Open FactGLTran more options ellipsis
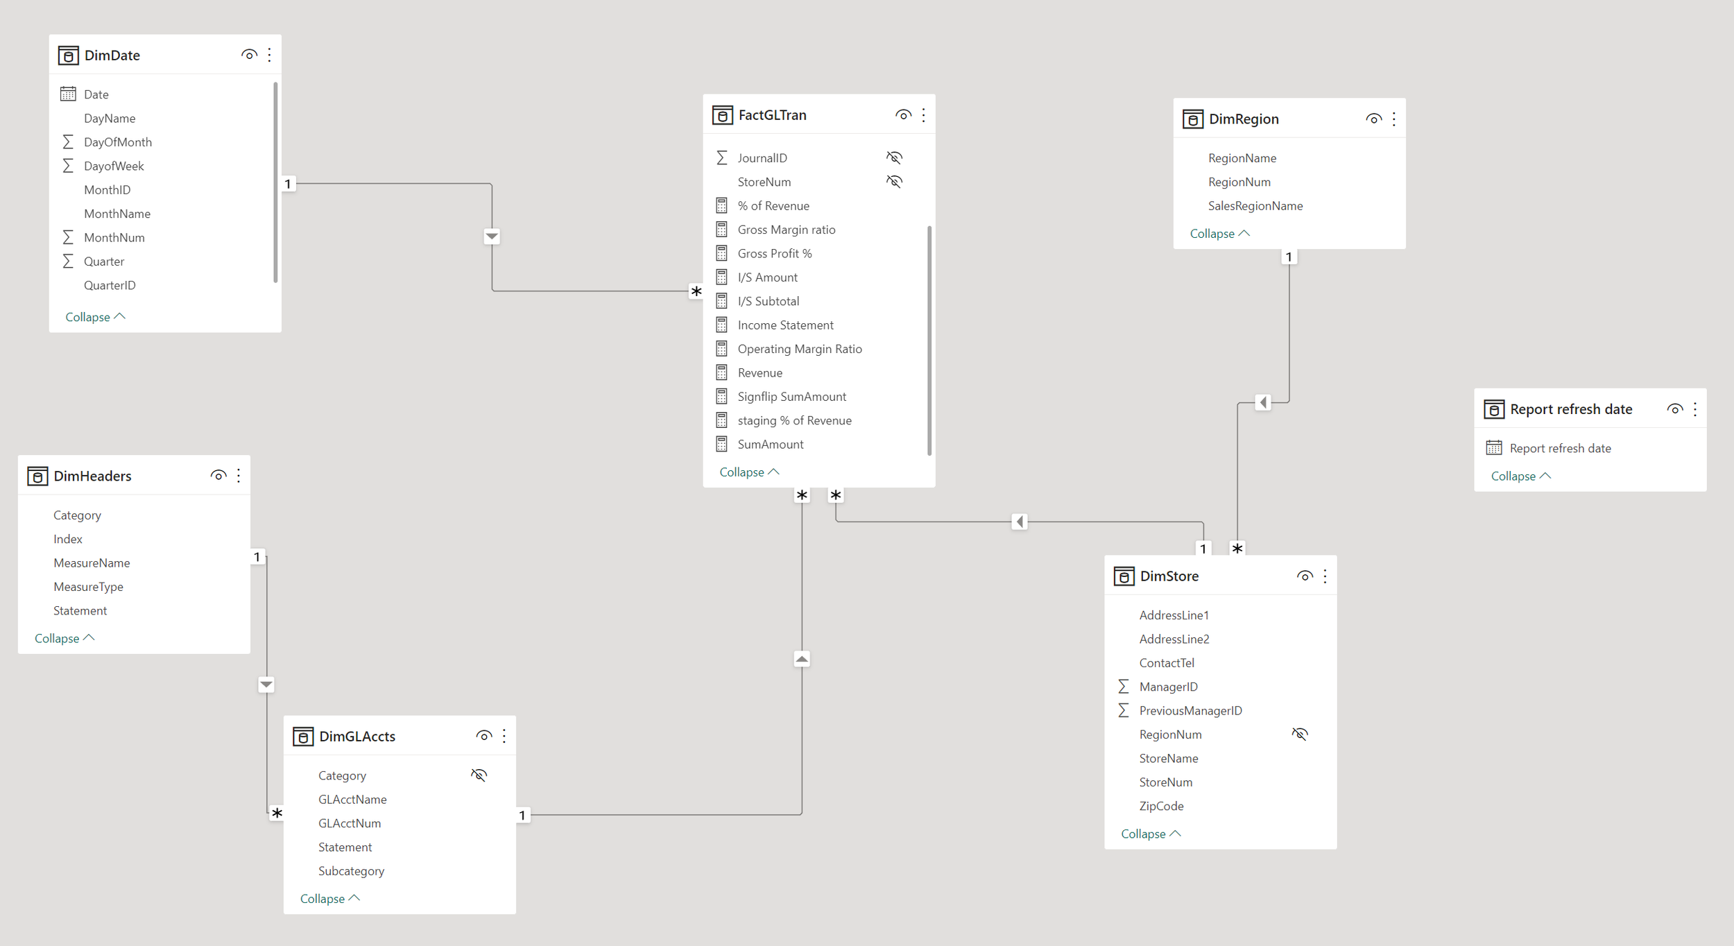1734x946 pixels. [x=923, y=115]
